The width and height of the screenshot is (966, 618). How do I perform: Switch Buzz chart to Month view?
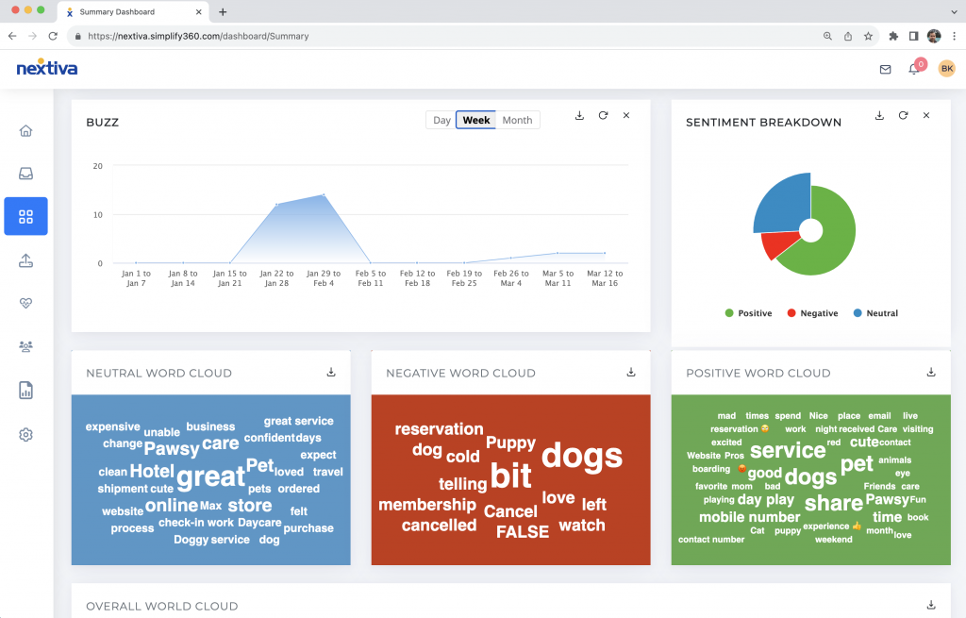pyautogui.click(x=517, y=120)
